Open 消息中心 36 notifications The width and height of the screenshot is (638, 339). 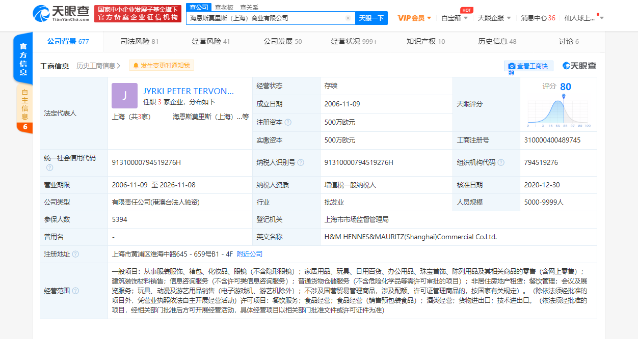point(538,18)
